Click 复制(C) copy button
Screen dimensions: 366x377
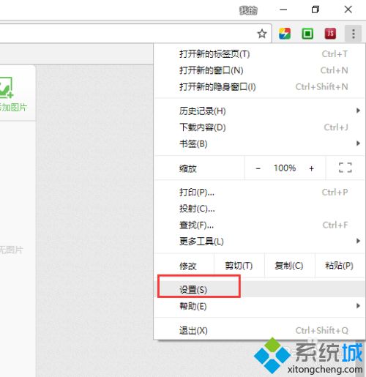pyautogui.click(x=289, y=266)
